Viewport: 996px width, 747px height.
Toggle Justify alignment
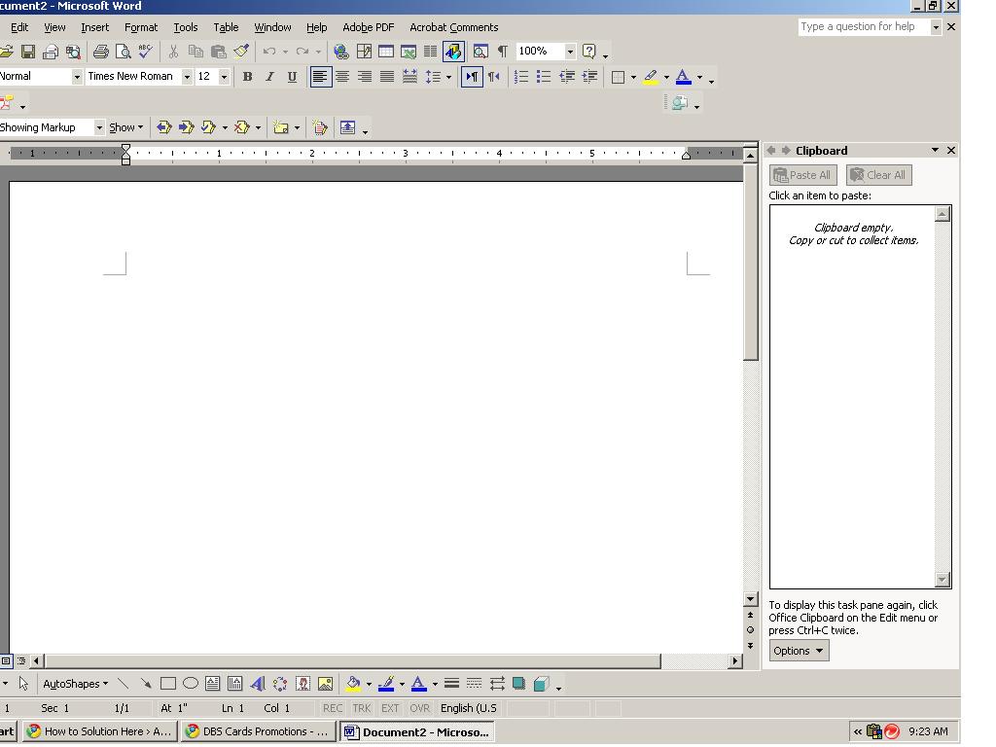point(387,77)
